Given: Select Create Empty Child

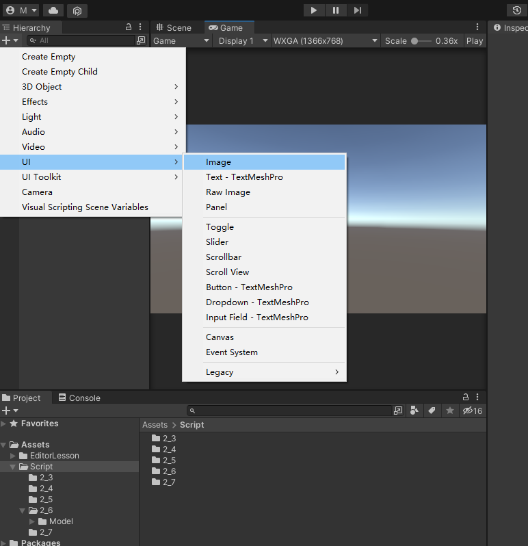Looking at the screenshot, I should click(x=92, y=72).
